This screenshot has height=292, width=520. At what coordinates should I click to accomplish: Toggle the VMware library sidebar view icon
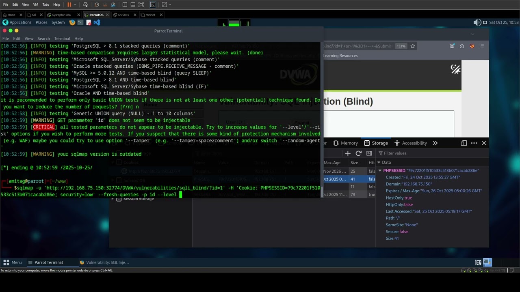[125, 4]
